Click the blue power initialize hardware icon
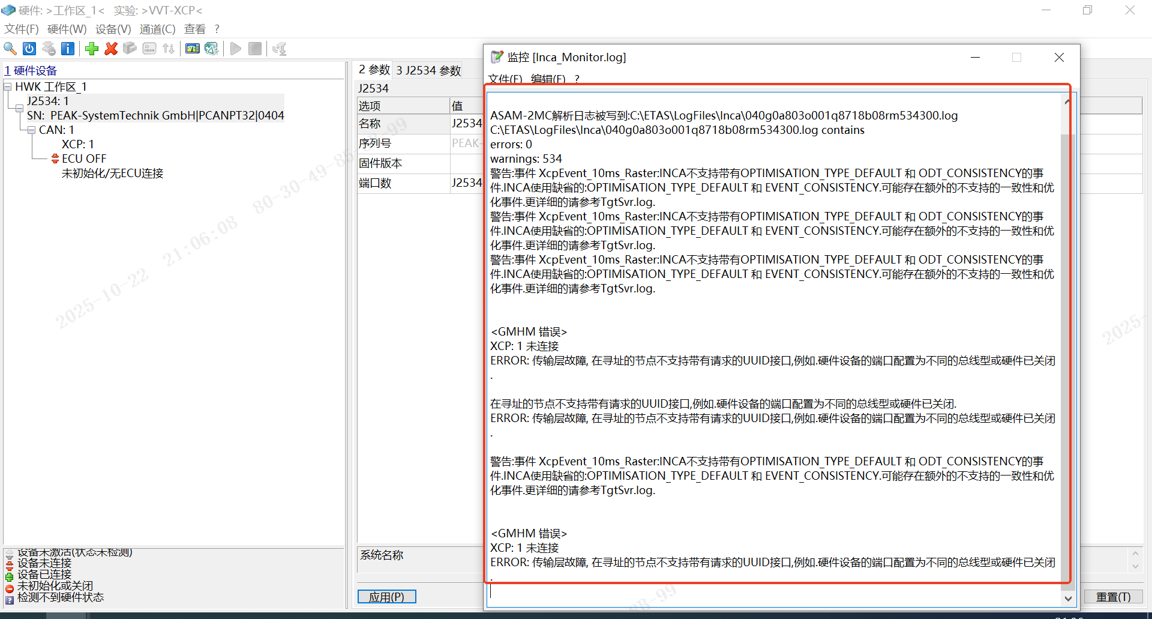 click(x=29, y=49)
